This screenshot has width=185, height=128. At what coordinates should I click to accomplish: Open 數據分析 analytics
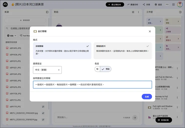click(x=132, y=4)
